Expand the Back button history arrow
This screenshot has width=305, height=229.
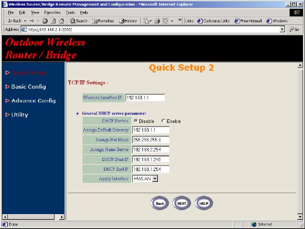click(25, 21)
